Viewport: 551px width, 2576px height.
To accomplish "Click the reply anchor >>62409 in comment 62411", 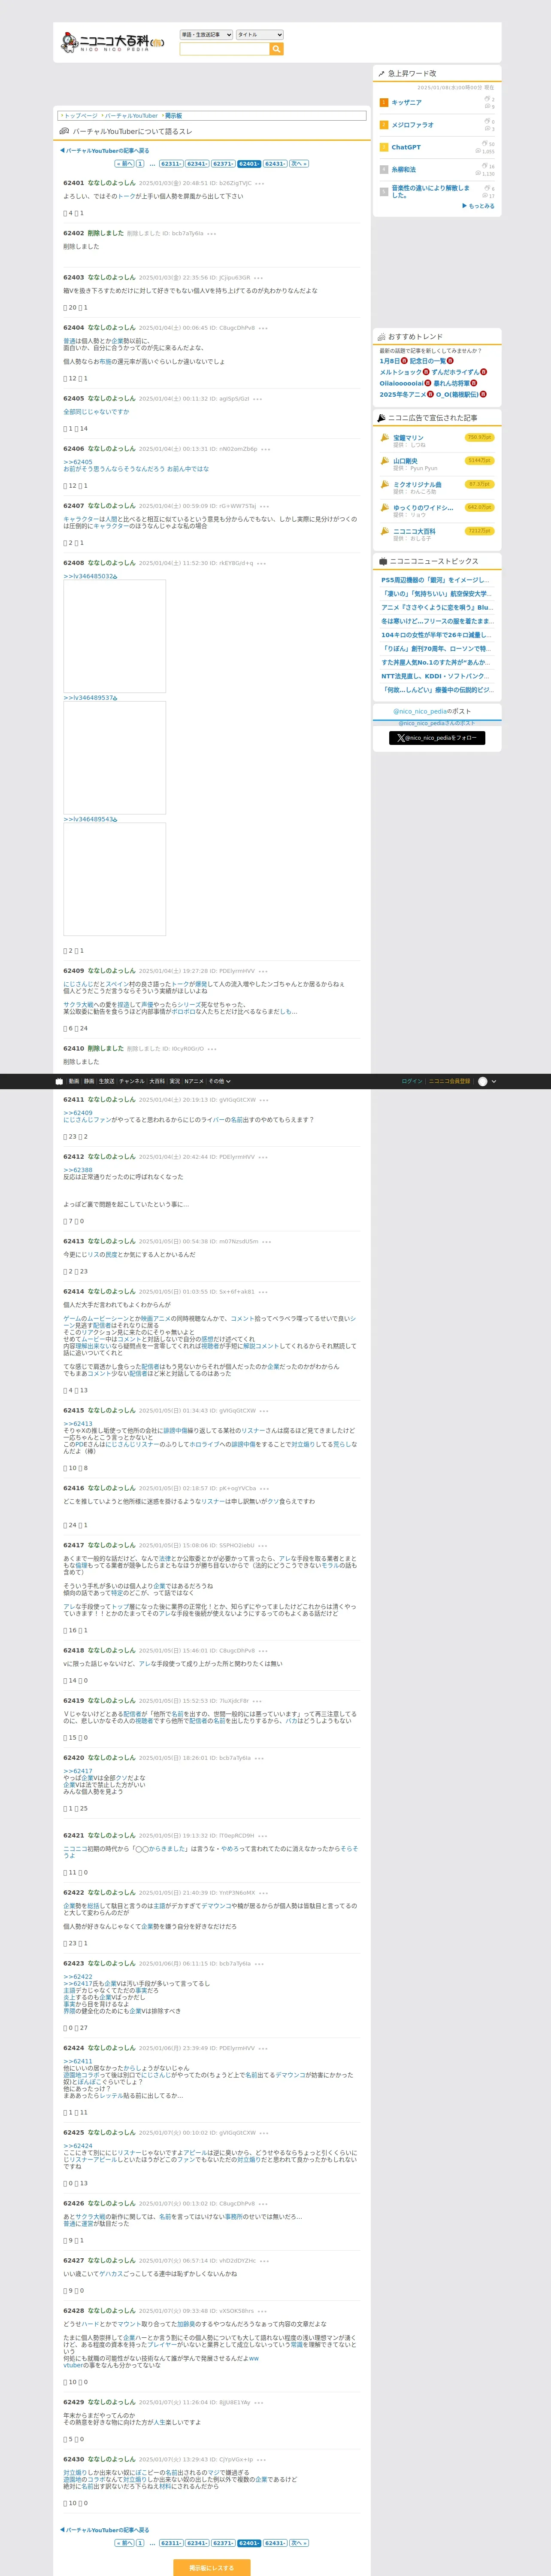I will (78, 1112).
